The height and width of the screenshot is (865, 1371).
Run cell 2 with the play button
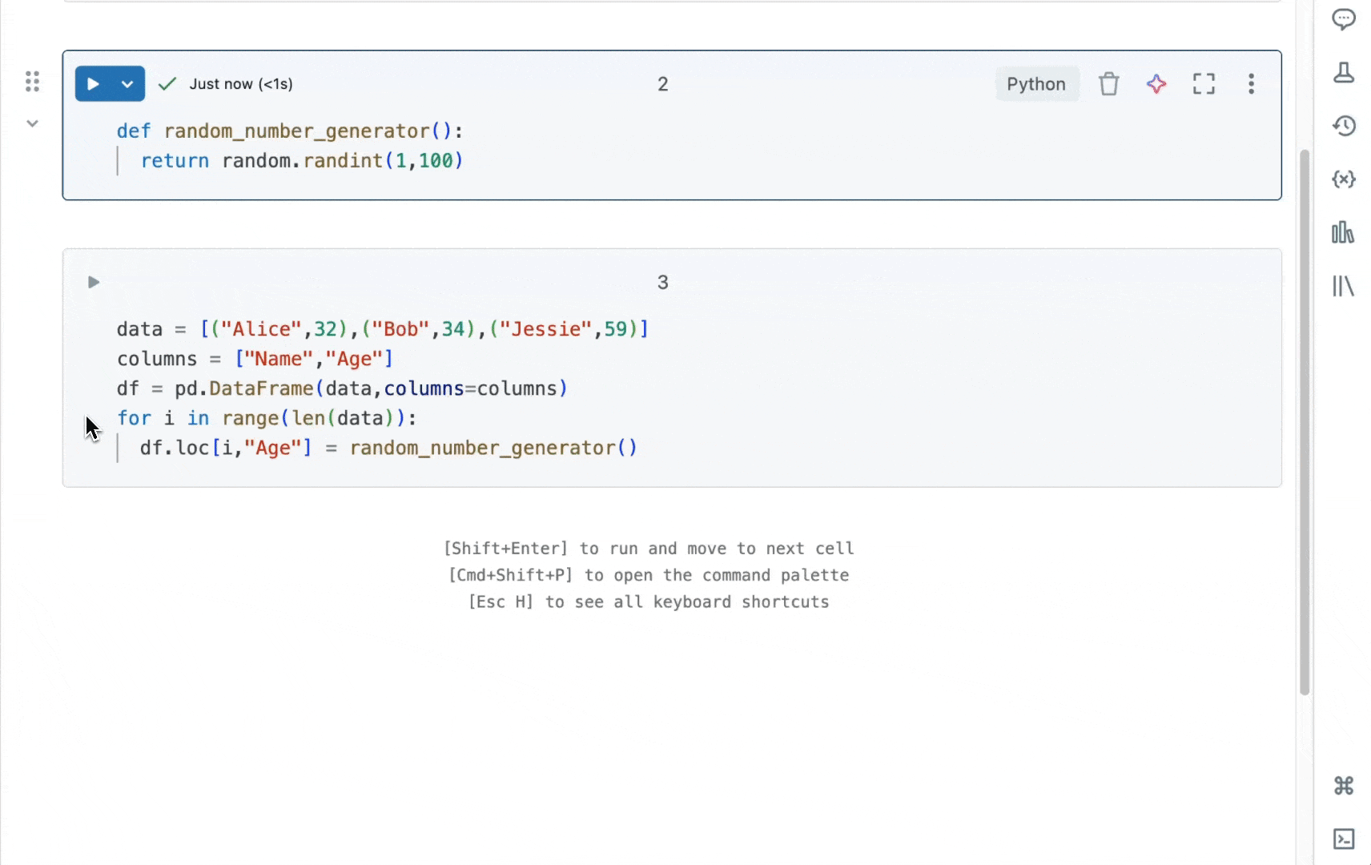pyautogui.click(x=93, y=84)
